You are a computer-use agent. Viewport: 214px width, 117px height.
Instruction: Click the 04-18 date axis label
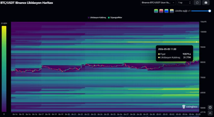point(48,114)
